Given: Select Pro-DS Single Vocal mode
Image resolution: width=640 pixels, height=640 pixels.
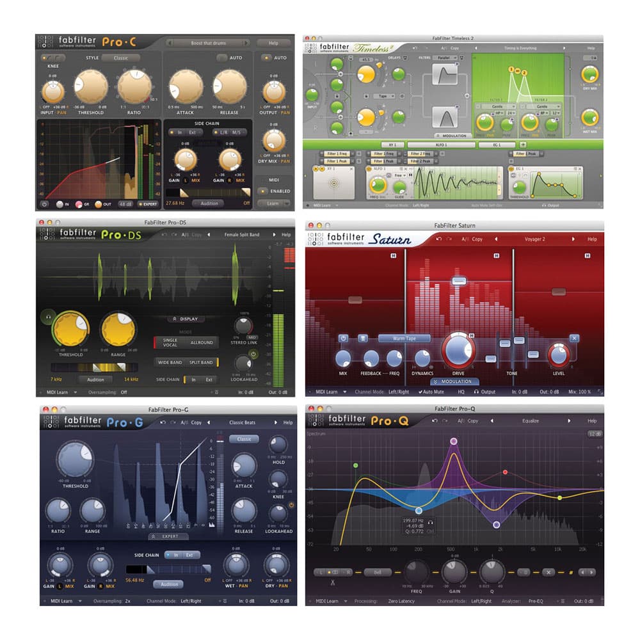Looking at the screenshot, I should 170,342.
